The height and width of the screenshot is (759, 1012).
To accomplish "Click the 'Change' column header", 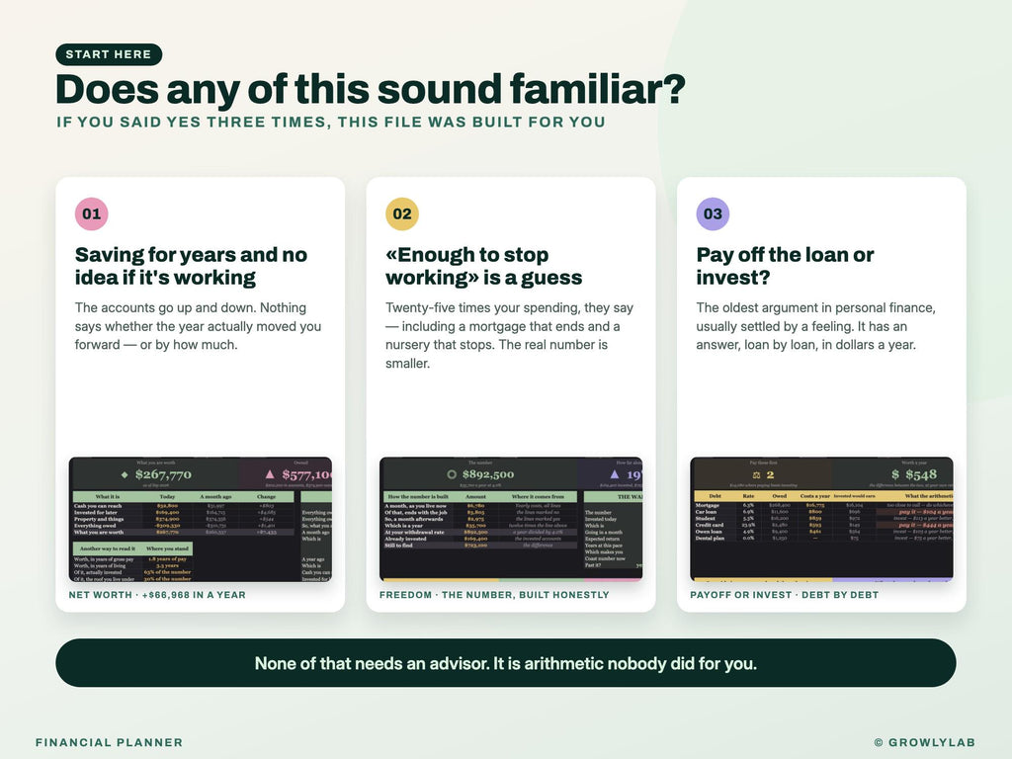I will point(266,496).
